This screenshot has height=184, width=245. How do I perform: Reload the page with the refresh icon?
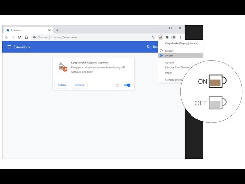pos(19,37)
